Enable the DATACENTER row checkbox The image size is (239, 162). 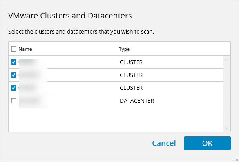tap(14, 101)
